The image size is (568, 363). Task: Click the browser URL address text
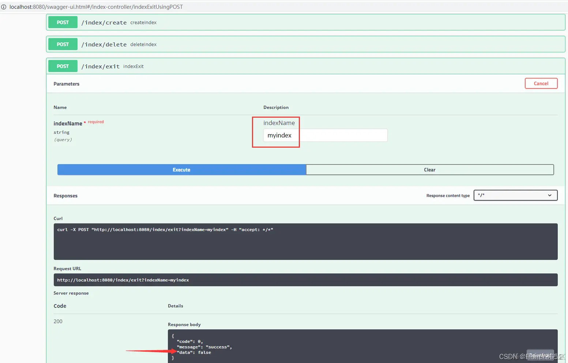[96, 7]
